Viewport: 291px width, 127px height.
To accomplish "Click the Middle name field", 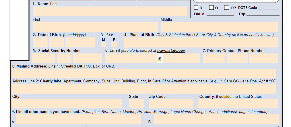I will [x=220, y=27].
